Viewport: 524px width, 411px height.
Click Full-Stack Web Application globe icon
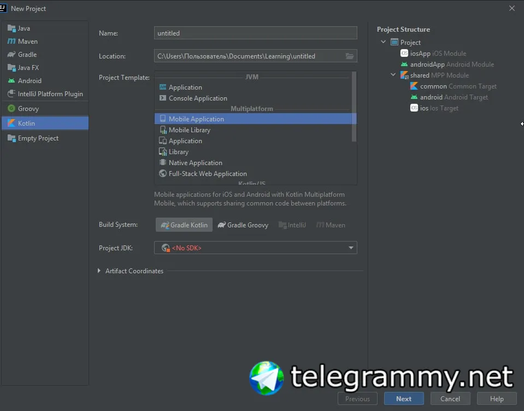(163, 173)
